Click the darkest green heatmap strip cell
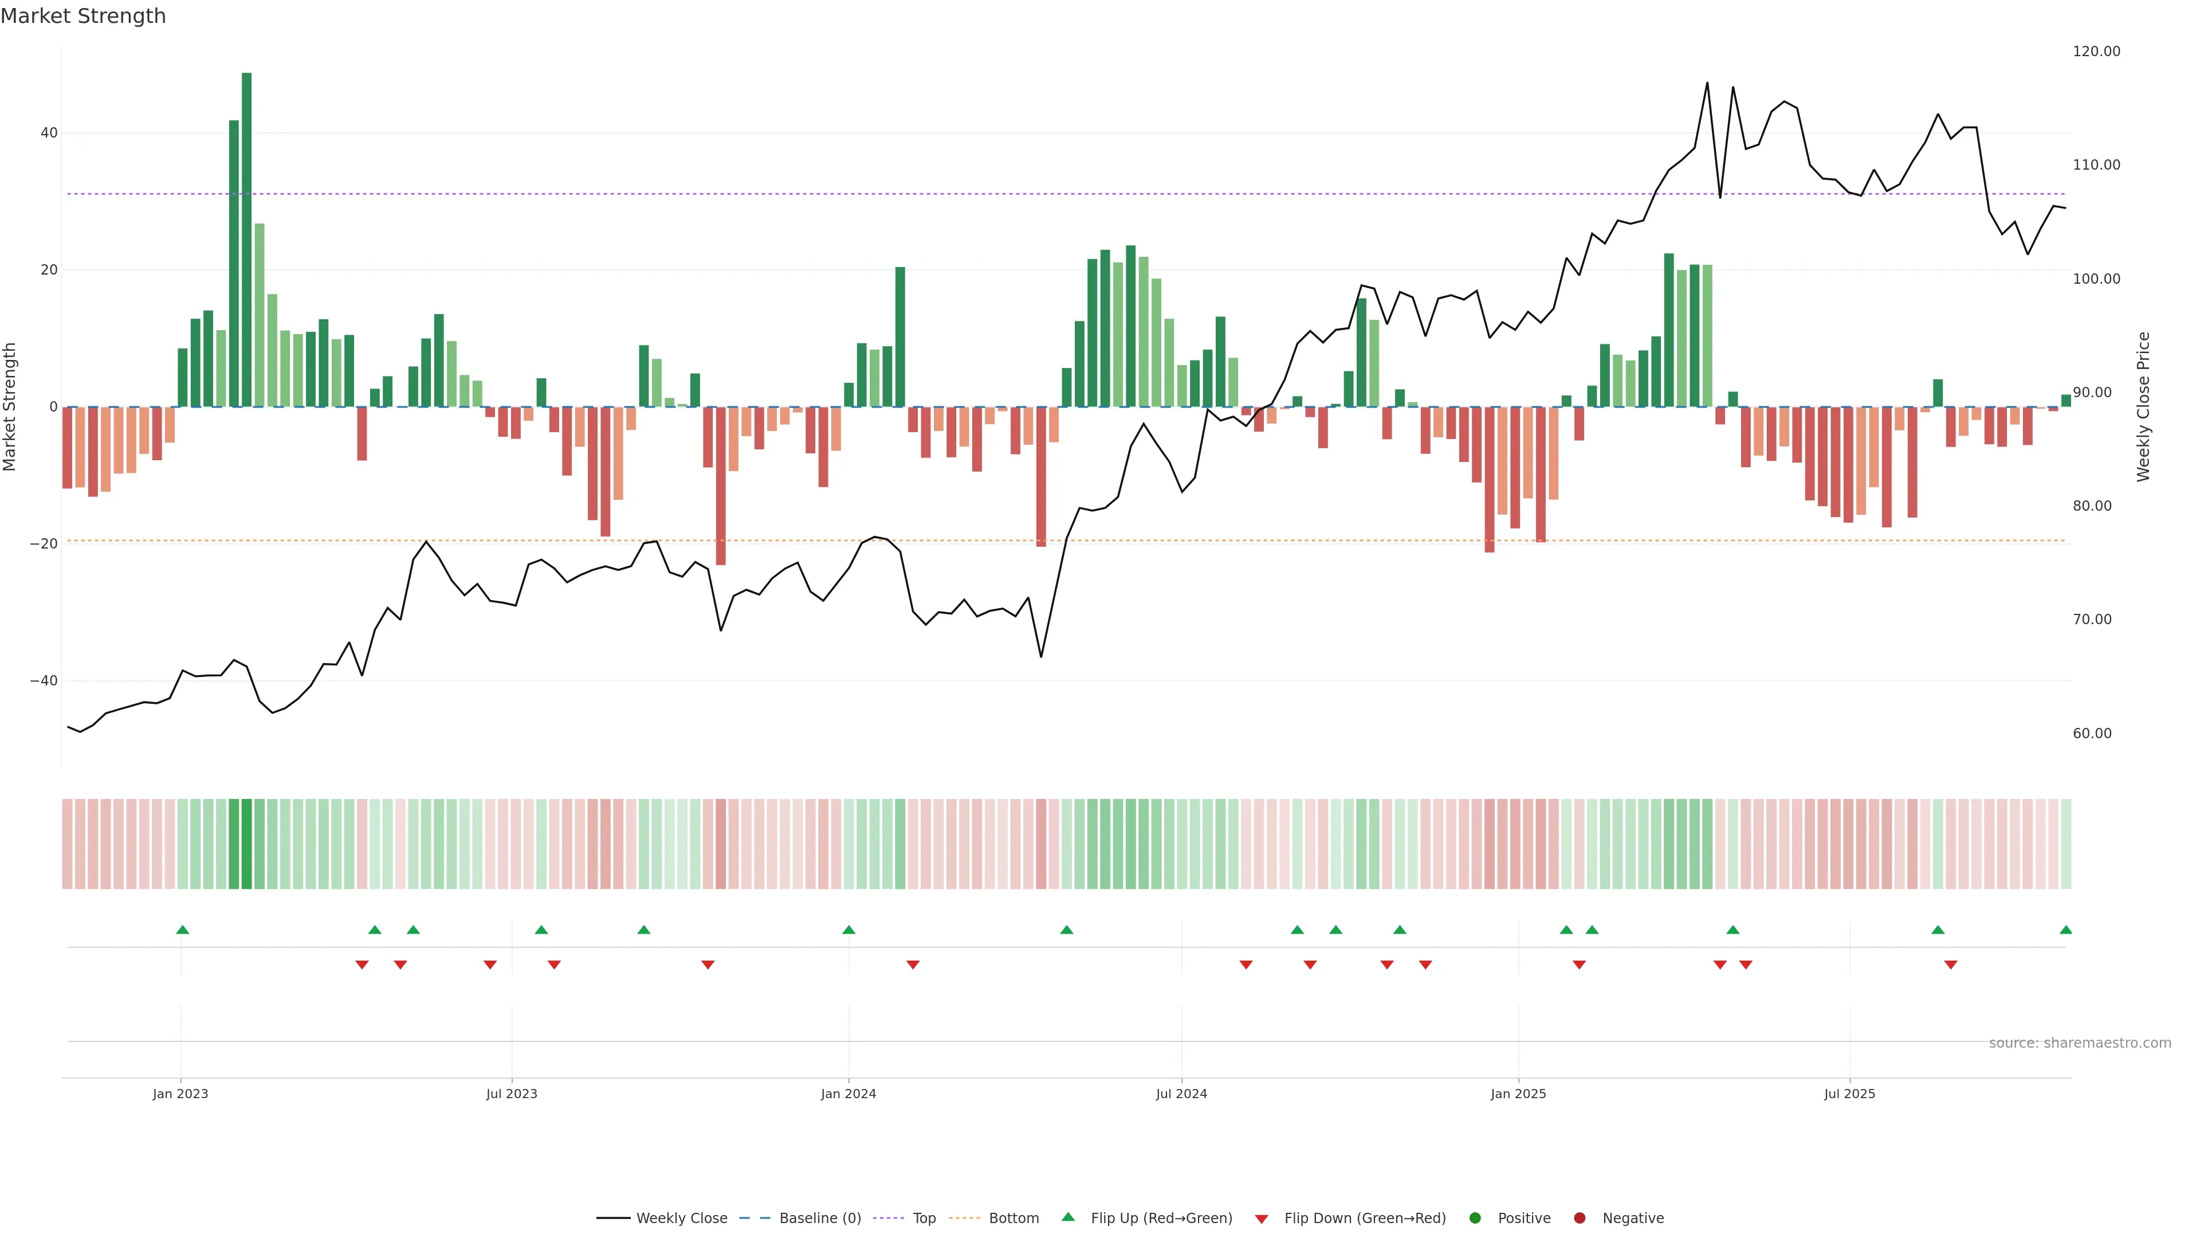The height and width of the screenshot is (1238, 2200). point(246,844)
